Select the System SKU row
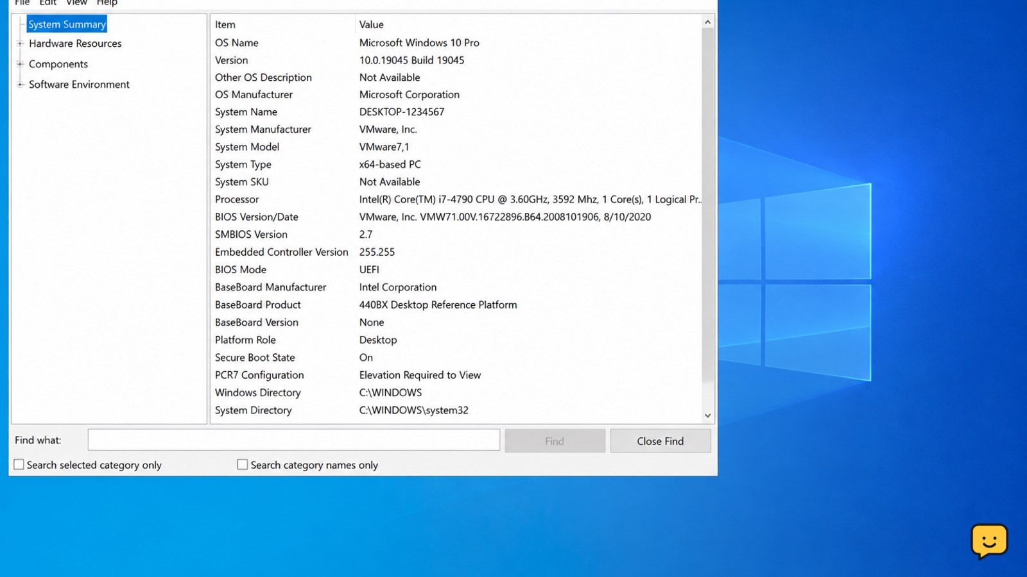 456,182
